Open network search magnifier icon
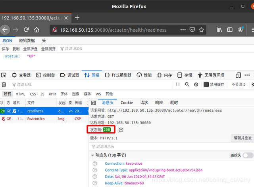This screenshot has height=187, width=254. tap(187, 84)
